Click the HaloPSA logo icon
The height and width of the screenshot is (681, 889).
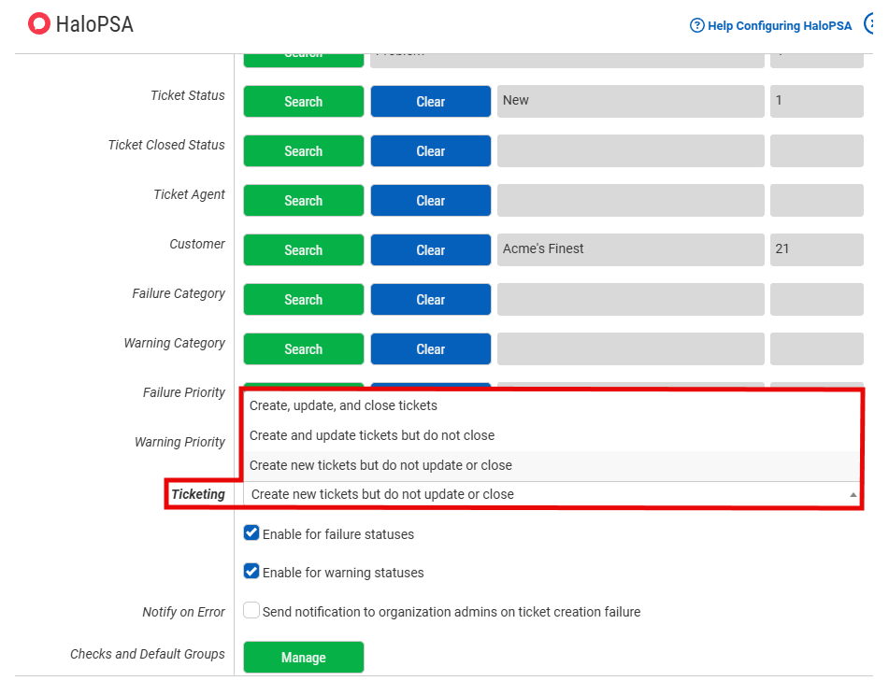click(x=38, y=24)
